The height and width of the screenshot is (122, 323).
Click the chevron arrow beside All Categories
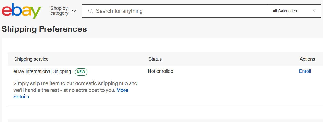[x=314, y=11]
